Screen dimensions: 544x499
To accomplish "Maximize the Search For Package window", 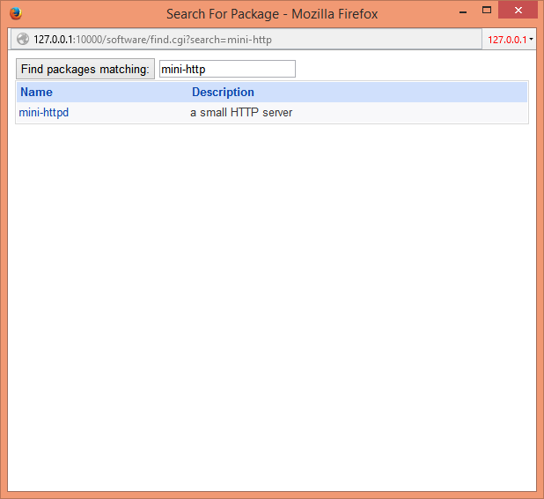I will [487, 10].
